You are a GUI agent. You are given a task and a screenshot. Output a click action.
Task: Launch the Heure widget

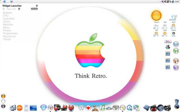tap(6, 22)
